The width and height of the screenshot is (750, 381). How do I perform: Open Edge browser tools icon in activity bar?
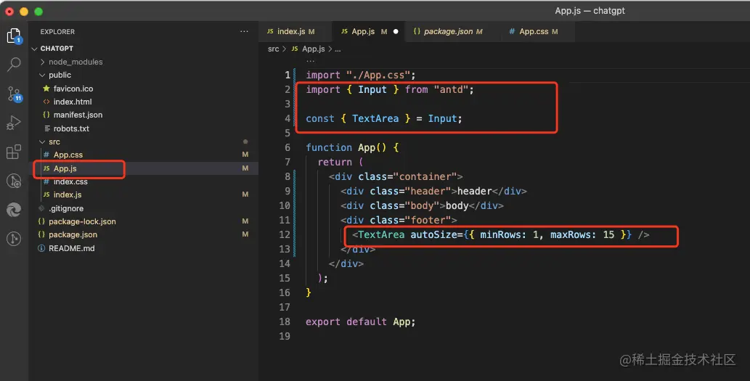(x=13, y=210)
